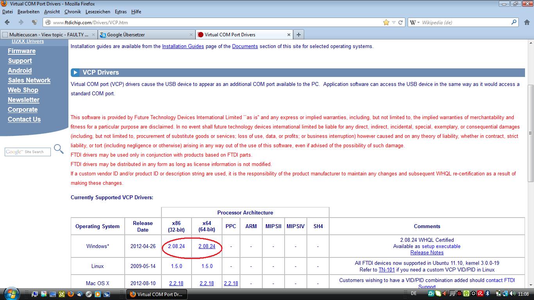534x300 pixels.
Task: Open the Installation Guides link
Action: coord(183,46)
